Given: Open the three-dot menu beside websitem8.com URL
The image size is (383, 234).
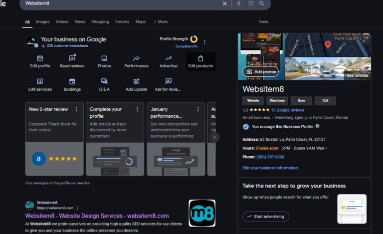Looking at the screenshot, I should pos(77,208).
